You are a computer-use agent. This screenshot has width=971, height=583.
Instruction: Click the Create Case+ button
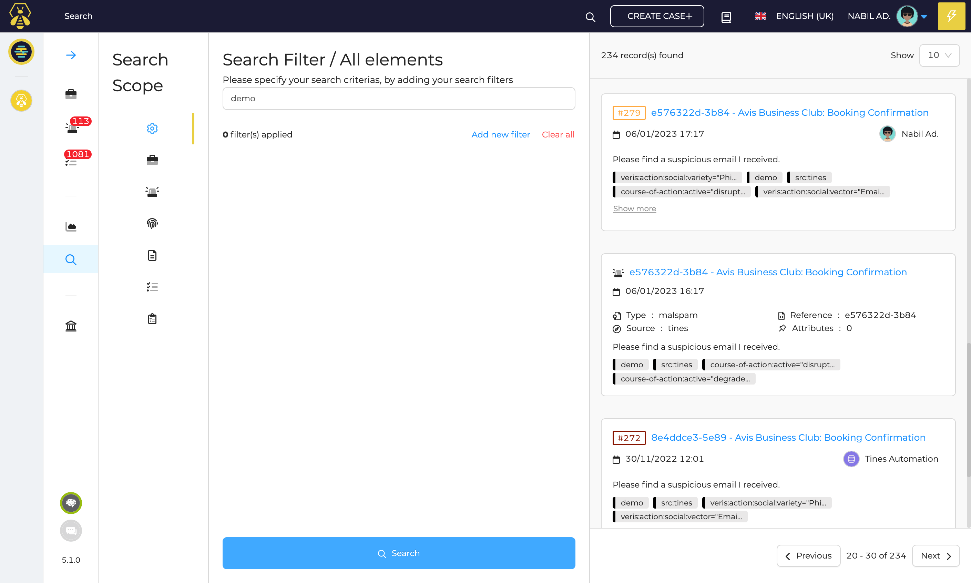(657, 16)
